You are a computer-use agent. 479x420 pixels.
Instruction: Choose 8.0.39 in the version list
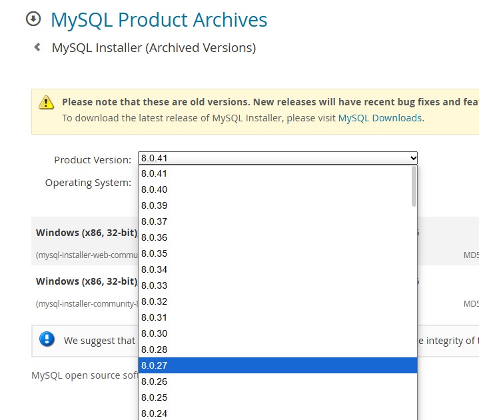pyautogui.click(x=278, y=205)
